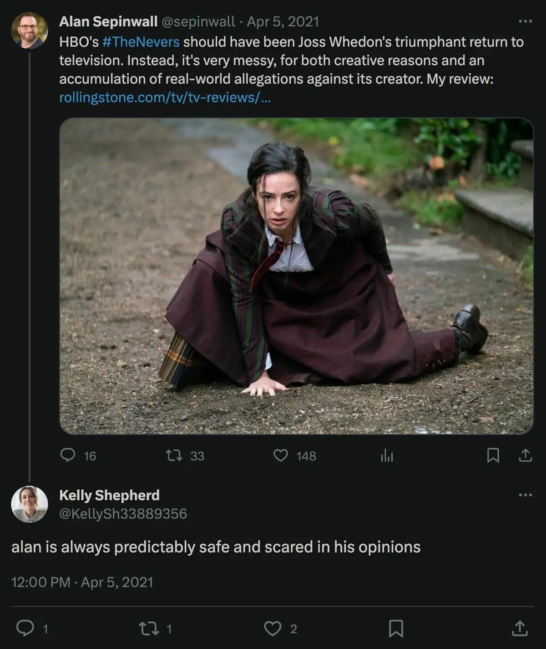Screen dimensions: 546x649
Task: Open more options for Kelly Shepherd's reply
Action: coord(525,495)
